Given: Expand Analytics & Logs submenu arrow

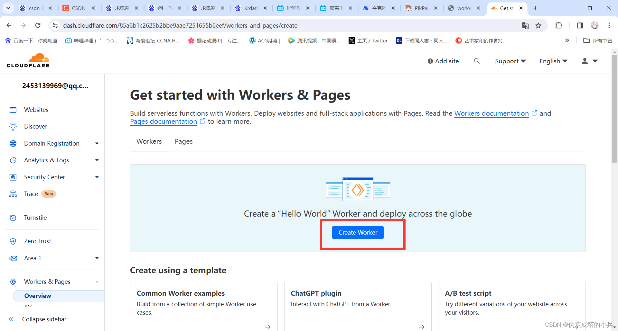Looking at the screenshot, I should coord(97,160).
